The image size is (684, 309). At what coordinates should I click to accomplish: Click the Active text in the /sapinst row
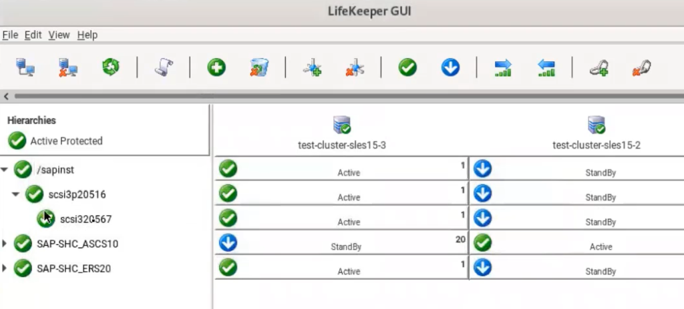349,173
